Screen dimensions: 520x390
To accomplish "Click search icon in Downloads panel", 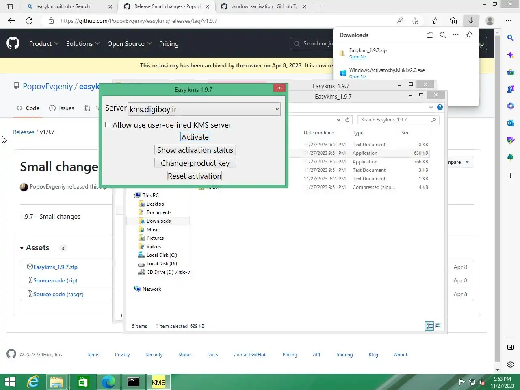I will [443, 35].
